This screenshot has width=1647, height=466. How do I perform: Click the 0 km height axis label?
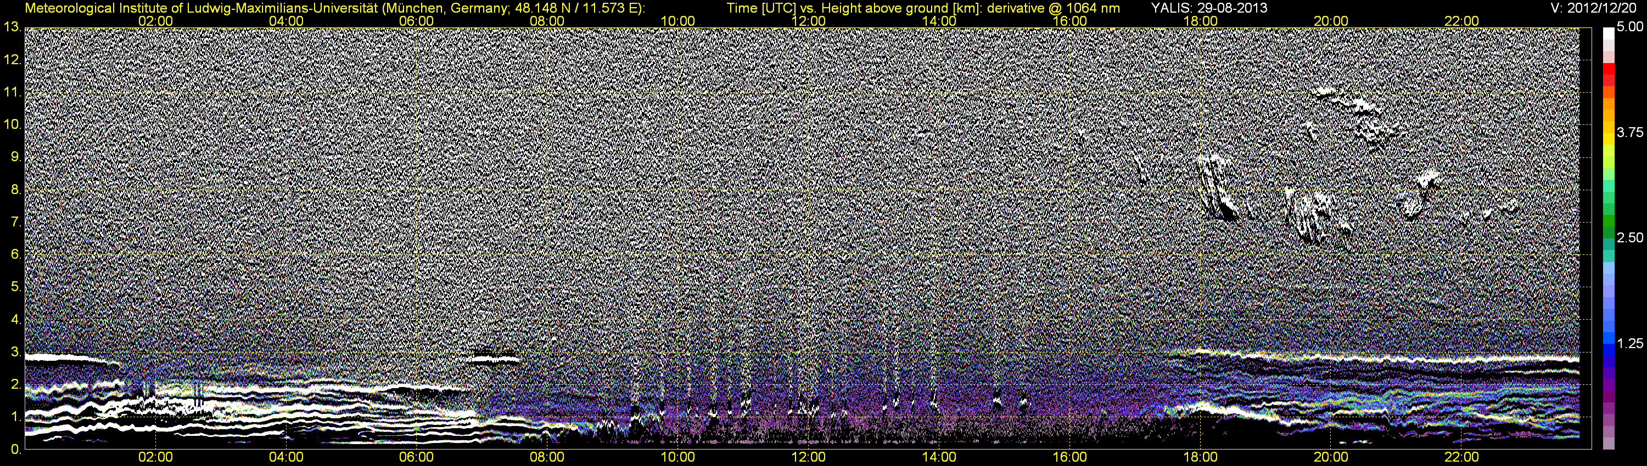(x=15, y=450)
